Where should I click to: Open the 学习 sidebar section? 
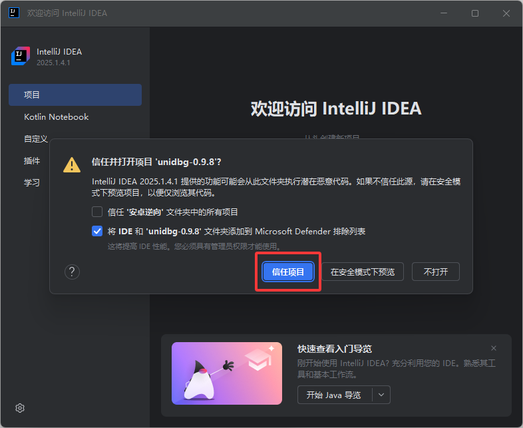(32, 183)
